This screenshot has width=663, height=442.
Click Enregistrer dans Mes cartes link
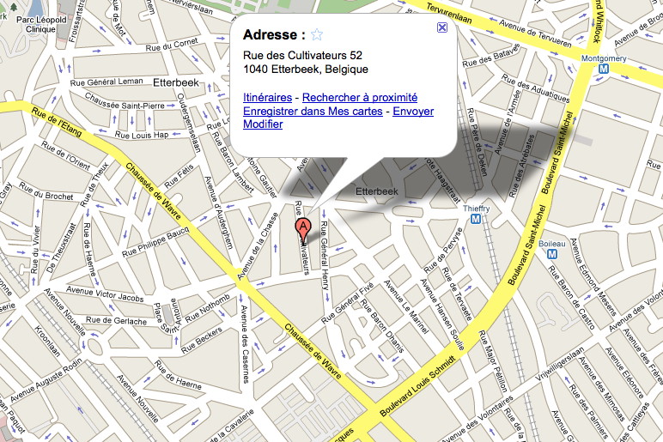point(313,111)
